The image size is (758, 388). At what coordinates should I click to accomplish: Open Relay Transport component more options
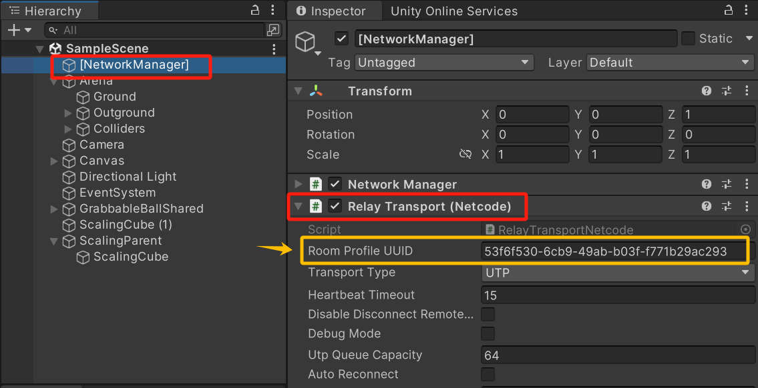(x=746, y=207)
